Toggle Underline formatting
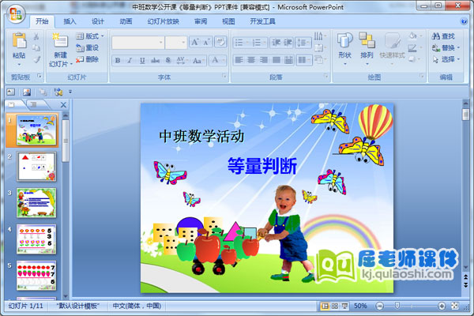The width and height of the screenshot is (474, 316). click(x=142, y=61)
